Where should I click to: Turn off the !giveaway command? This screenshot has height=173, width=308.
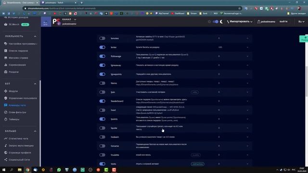[x=103, y=65]
